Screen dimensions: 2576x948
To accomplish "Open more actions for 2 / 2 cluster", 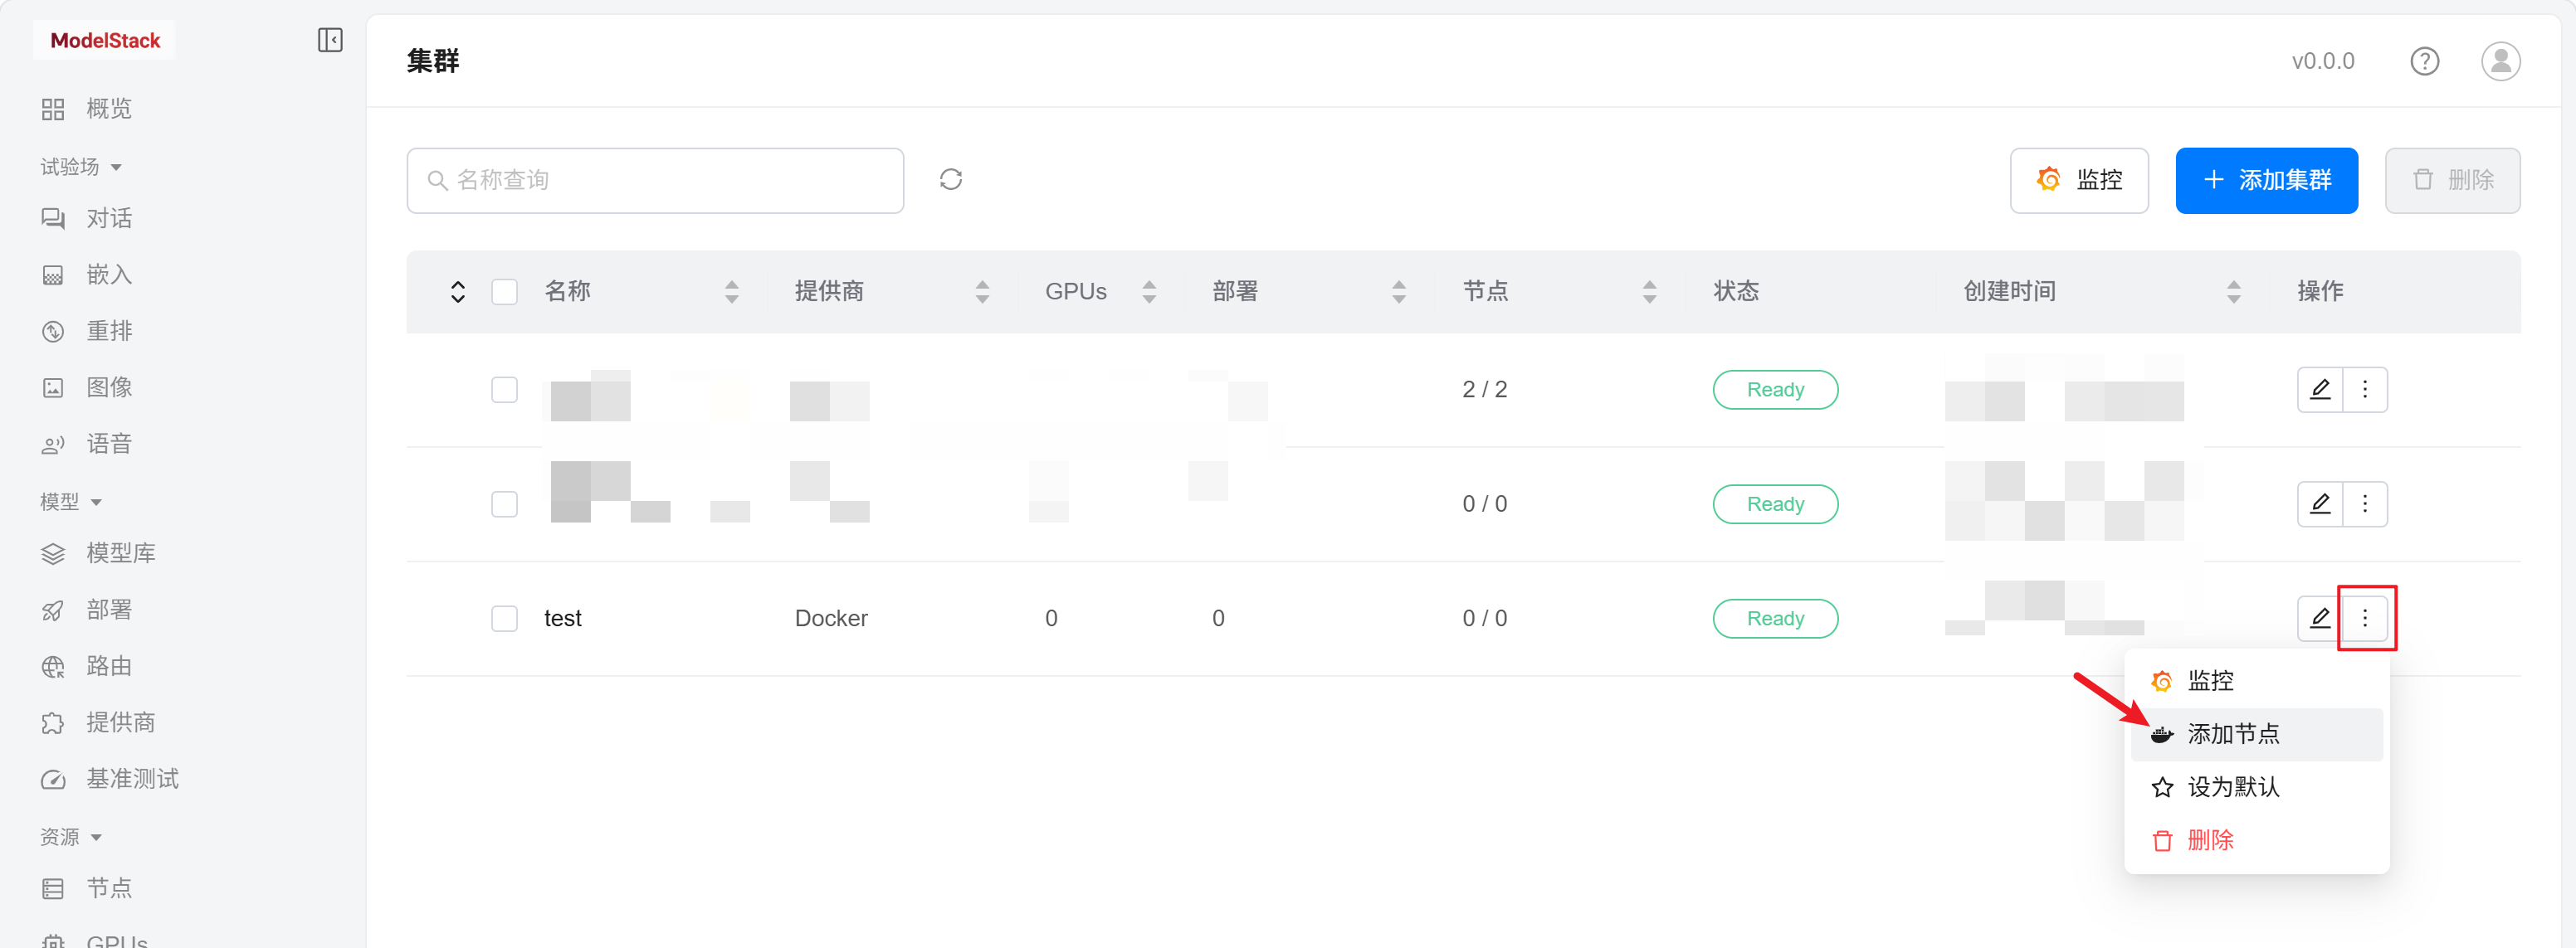I will 2365,390.
